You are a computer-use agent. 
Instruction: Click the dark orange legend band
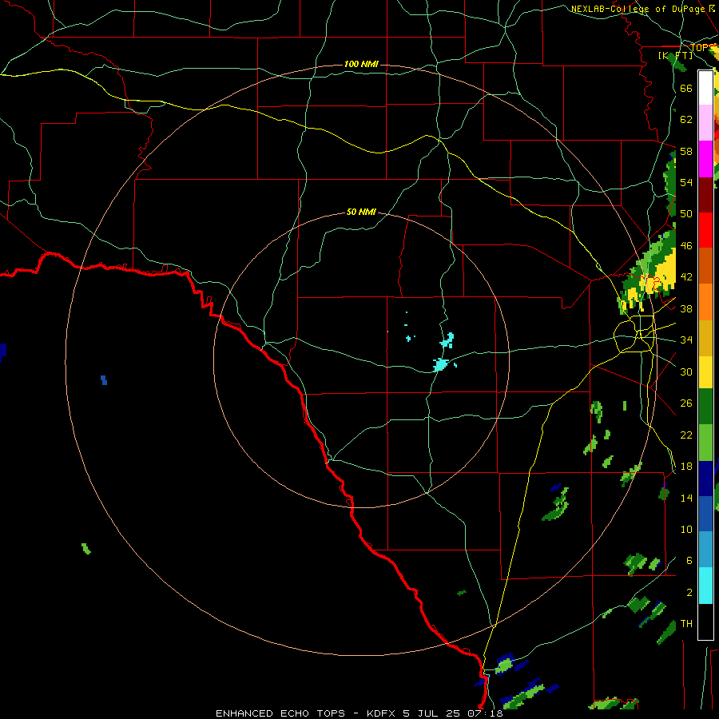coord(705,266)
